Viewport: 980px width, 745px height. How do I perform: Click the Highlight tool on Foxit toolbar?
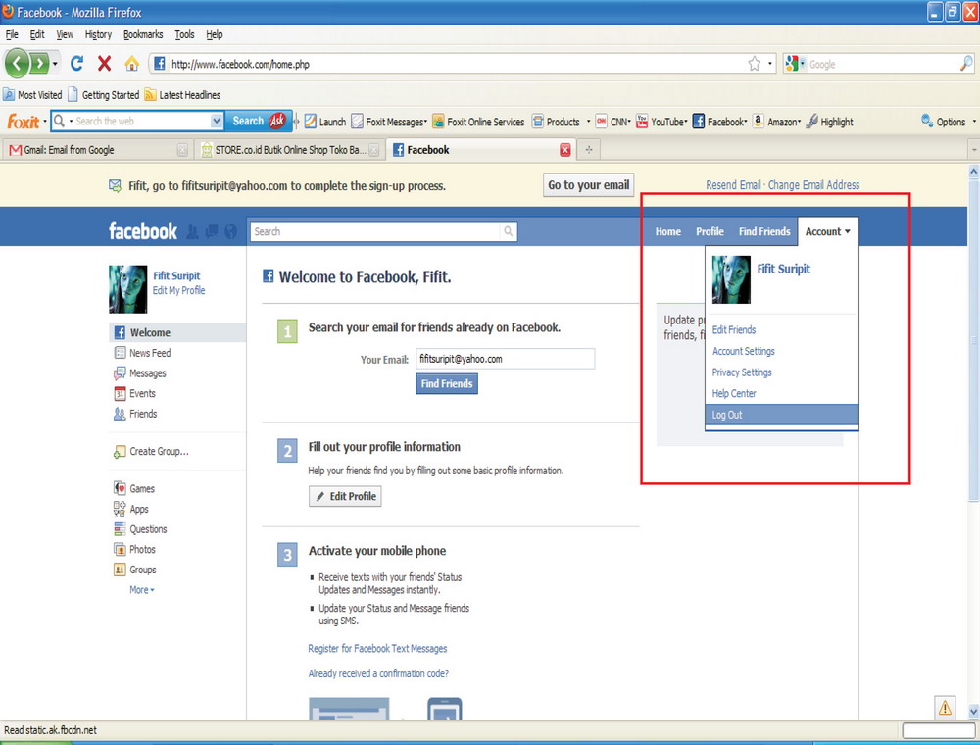pyautogui.click(x=829, y=122)
